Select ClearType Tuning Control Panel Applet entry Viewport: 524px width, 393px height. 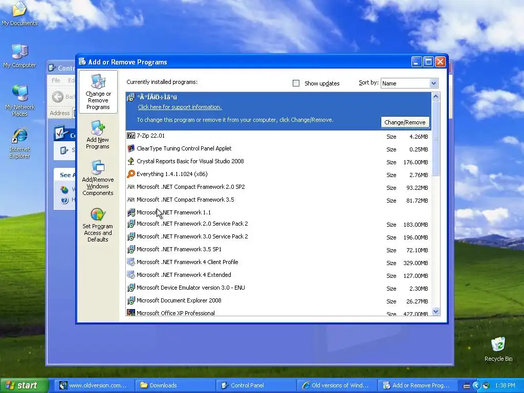tap(278, 148)
